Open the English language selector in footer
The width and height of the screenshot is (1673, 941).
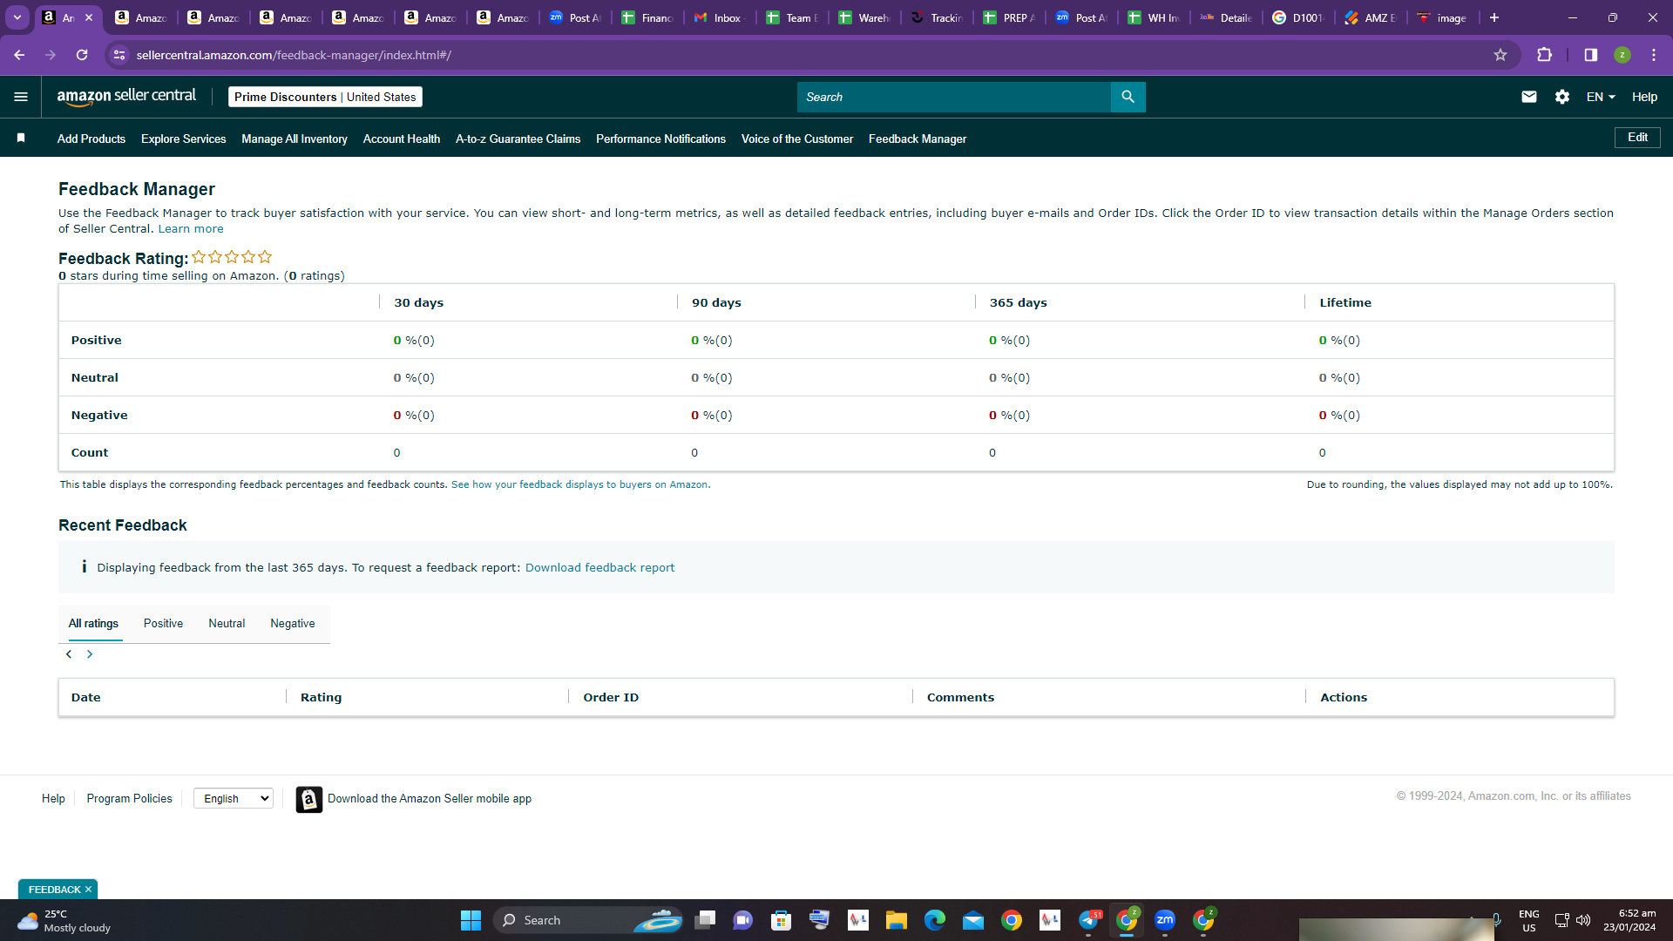coord(234,798)
